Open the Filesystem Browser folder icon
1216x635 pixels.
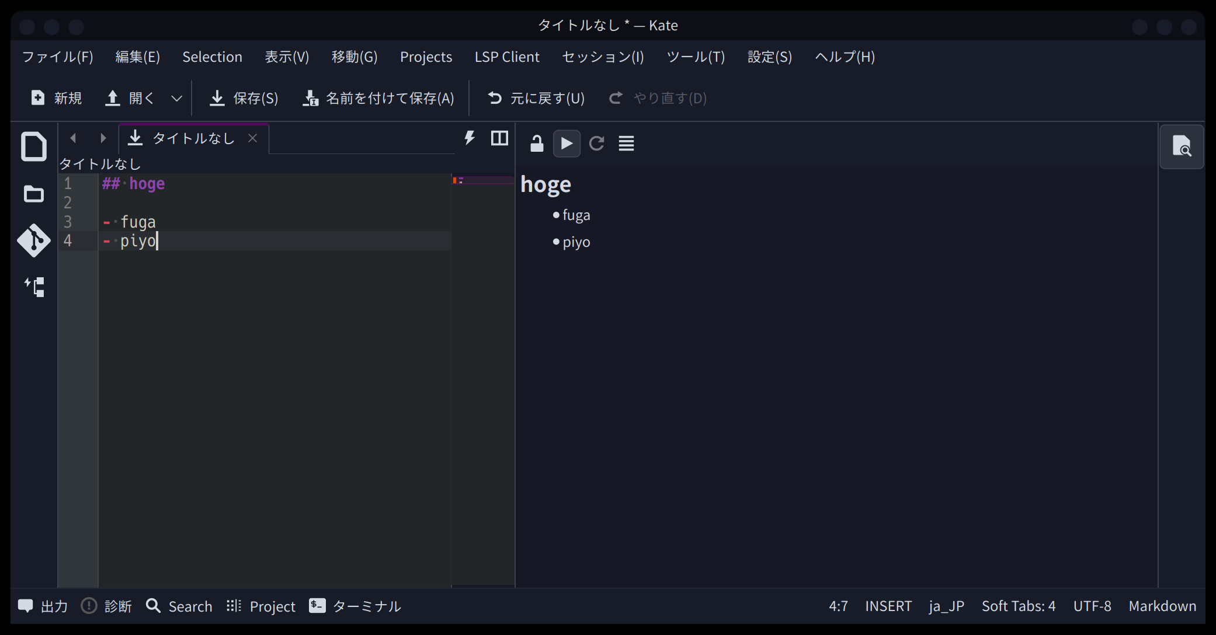point(34,194)
